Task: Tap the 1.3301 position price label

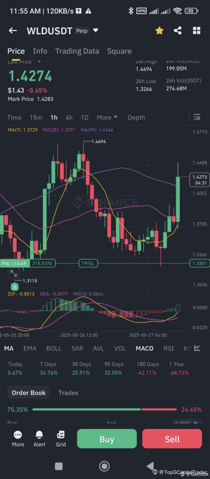Action: (x=200, y=263)
